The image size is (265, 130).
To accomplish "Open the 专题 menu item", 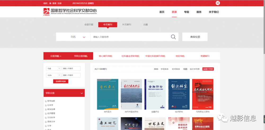I will click(x=187, y=12).
